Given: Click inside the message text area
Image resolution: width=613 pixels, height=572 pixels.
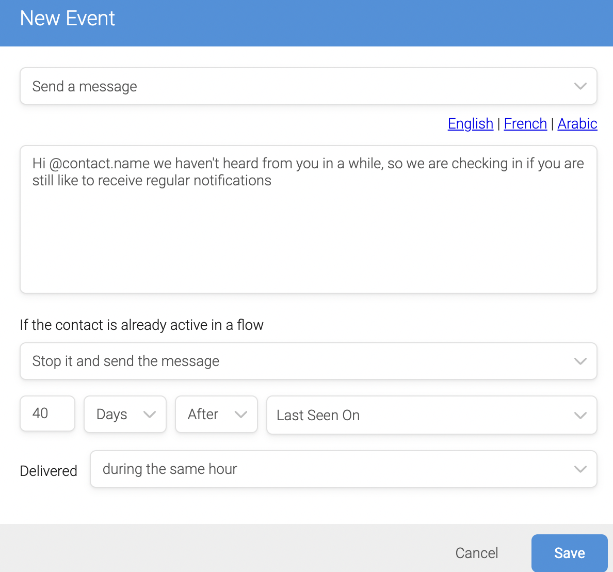Looking at the screenshot, I should point(309,219).
